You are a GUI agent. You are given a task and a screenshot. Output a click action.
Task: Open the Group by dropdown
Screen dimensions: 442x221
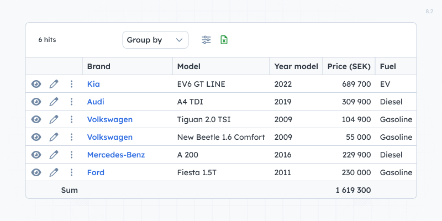tap(155, 40)
